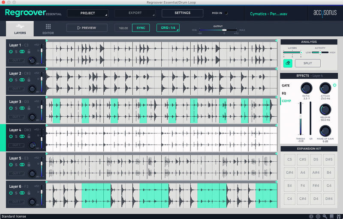
Task: Click the 160.00 tempo field
Action: click(123, 28)
